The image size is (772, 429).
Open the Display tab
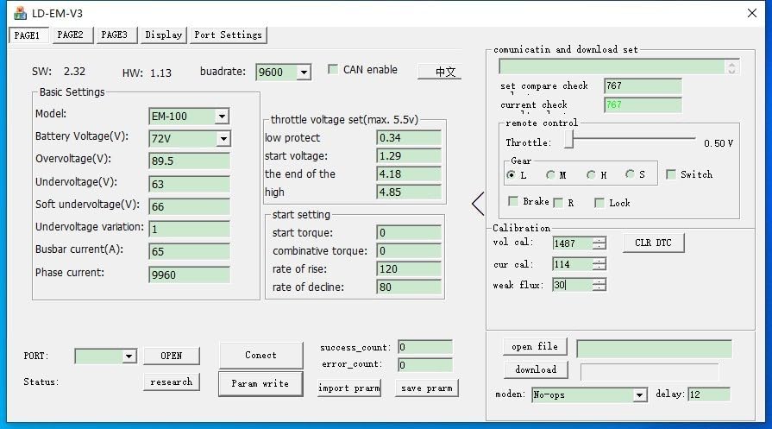click(x=164, y=35)
